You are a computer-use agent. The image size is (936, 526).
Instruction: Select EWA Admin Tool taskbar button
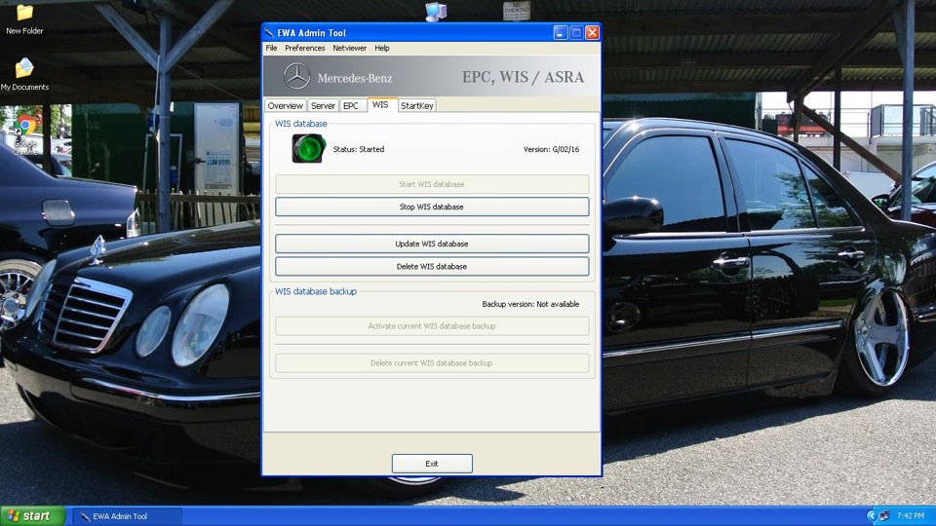click(127, 516)
